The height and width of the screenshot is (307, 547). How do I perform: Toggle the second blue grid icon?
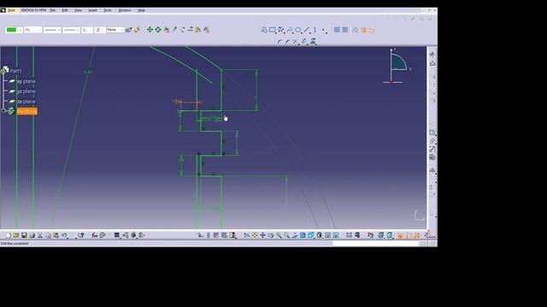(345, 30)
